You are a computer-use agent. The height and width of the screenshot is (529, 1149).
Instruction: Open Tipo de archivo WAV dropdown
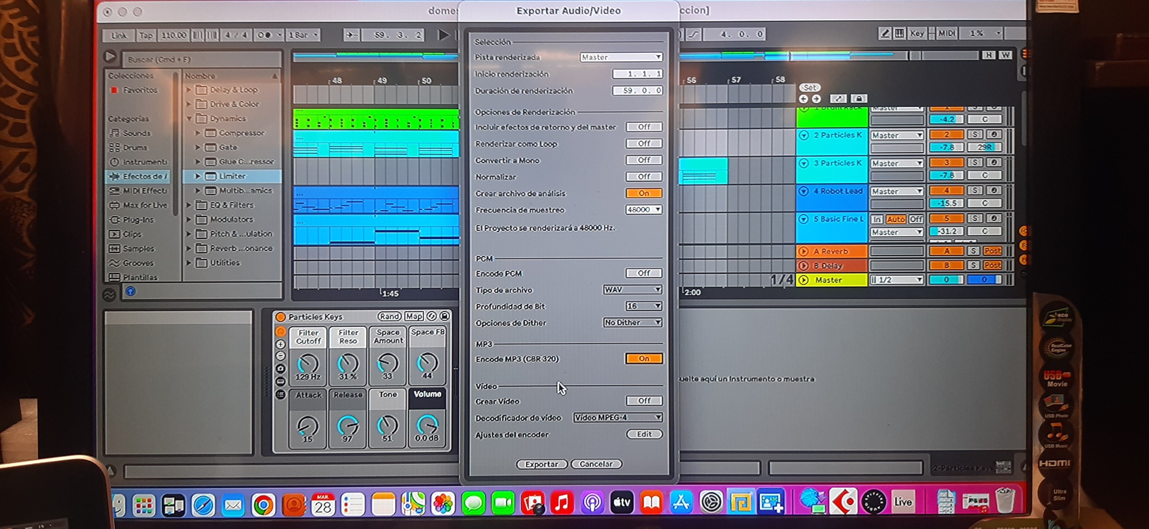click(633, 289)
